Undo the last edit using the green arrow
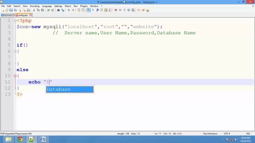The width and height of the screenshot is (255, 143). tap(48, 10)
